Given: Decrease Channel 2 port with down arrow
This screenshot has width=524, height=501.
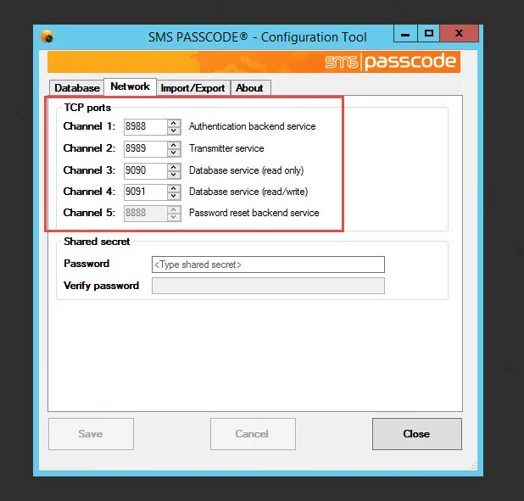Looking at the screenshot, I should pos(174,153).
